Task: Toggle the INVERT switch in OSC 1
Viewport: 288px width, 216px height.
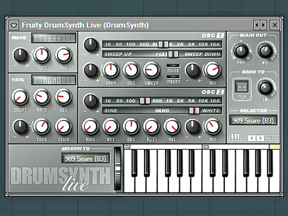Action: pyautogui.click(x=173, y=77)
